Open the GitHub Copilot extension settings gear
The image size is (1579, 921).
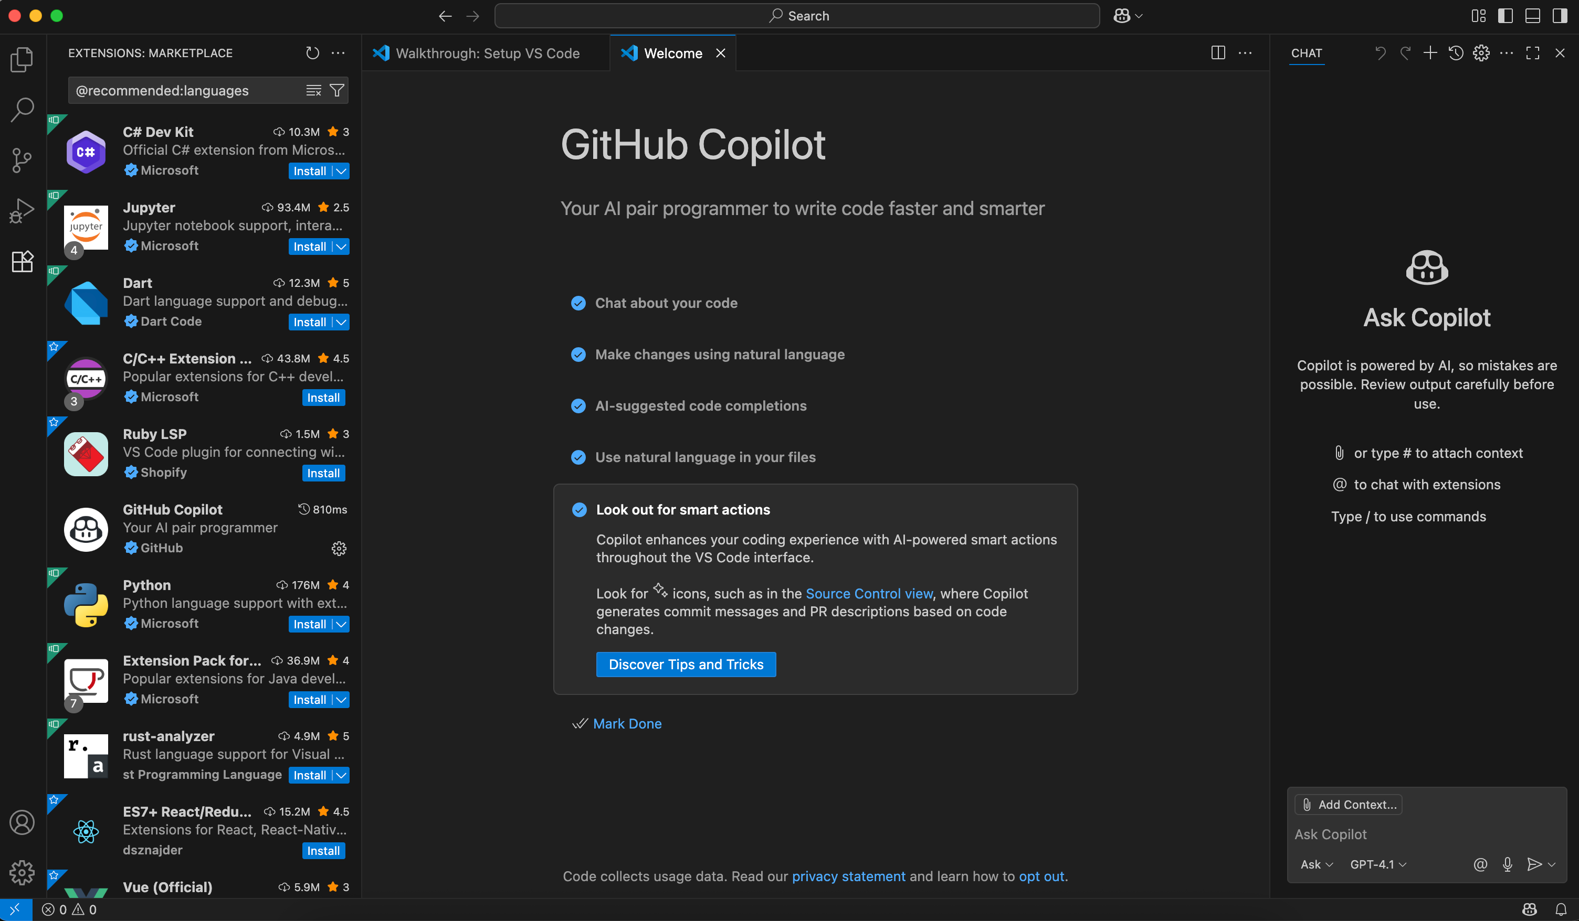pyautogui.click(x=339, y=549)
